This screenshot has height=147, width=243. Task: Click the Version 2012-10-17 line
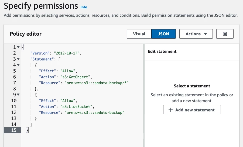56,53
